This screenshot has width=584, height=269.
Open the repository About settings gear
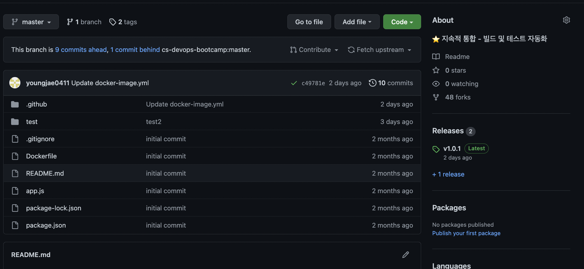pyautogui.click(x=566, y=20)
